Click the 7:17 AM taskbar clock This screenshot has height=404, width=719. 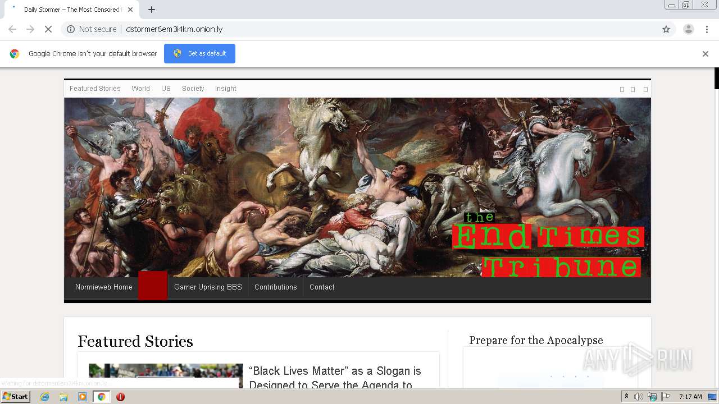coord(690,397)
